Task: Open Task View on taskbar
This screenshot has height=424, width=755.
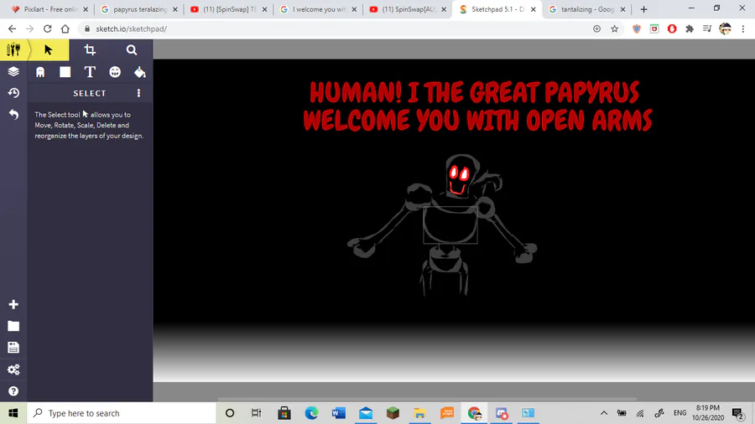Action: pos(256,413)
